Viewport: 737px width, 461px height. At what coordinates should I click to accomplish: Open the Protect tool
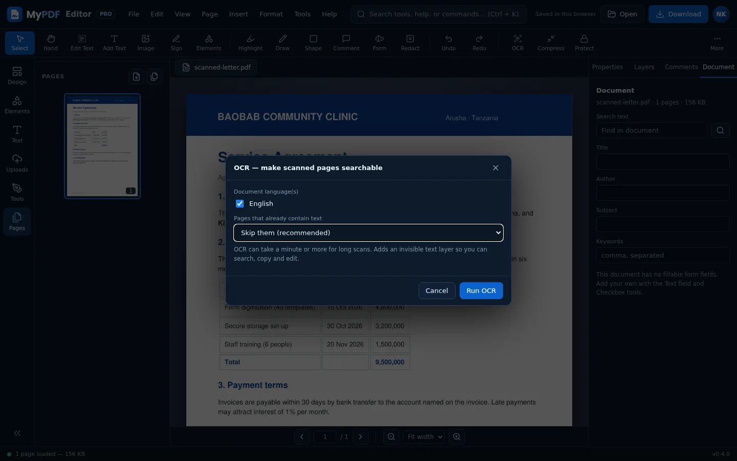coord(584,43)
